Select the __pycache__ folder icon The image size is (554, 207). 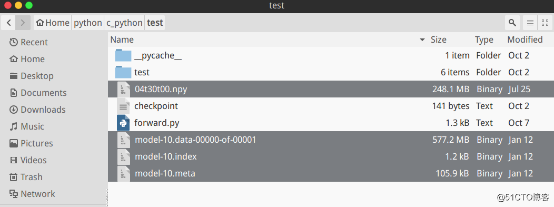(123, 55)
